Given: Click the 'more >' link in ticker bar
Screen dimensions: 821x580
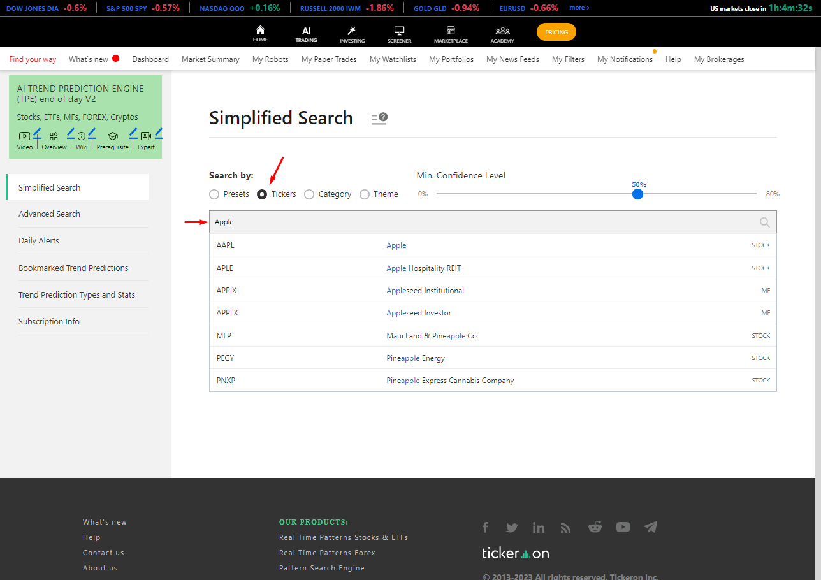Looking at the screenshot, I should (x=579, y=8).
